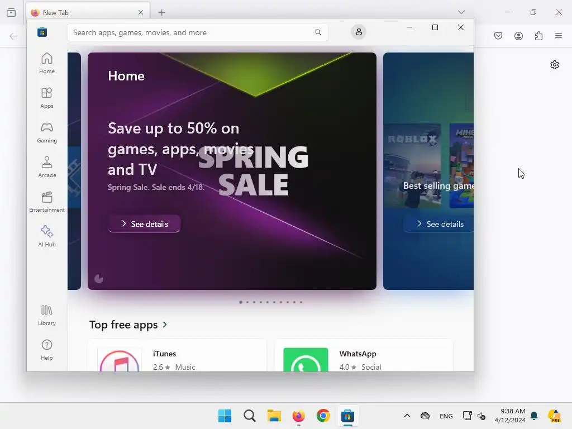Viewport: 572px width, 429px height.
Task: Click the search magnifier icon in Store
Action: (318, 32)
